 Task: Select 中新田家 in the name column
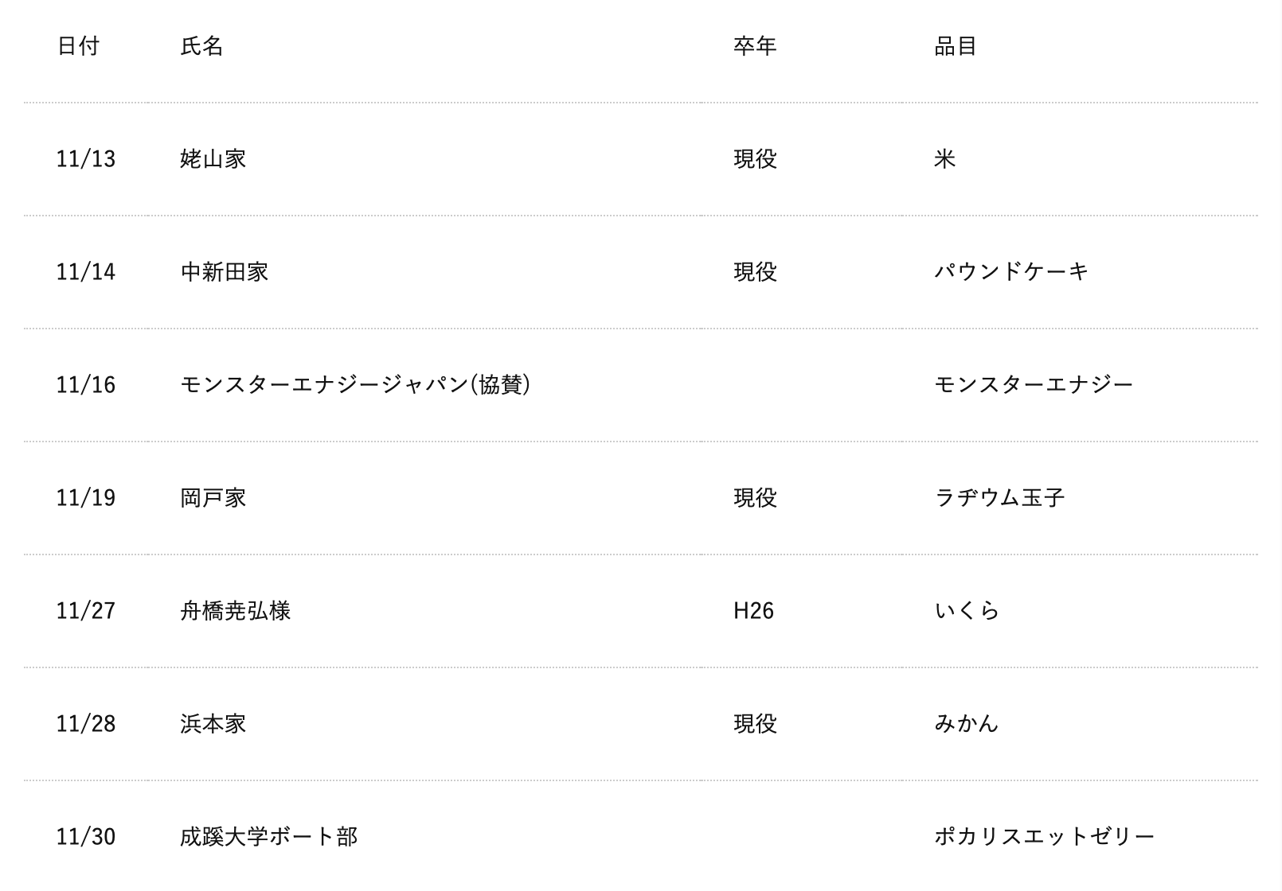click(x=224, y=272)
